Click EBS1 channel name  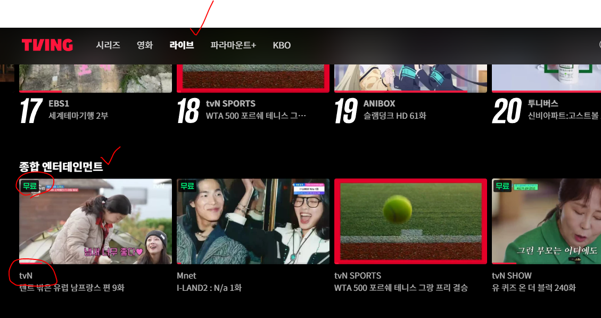click(59, 103)
